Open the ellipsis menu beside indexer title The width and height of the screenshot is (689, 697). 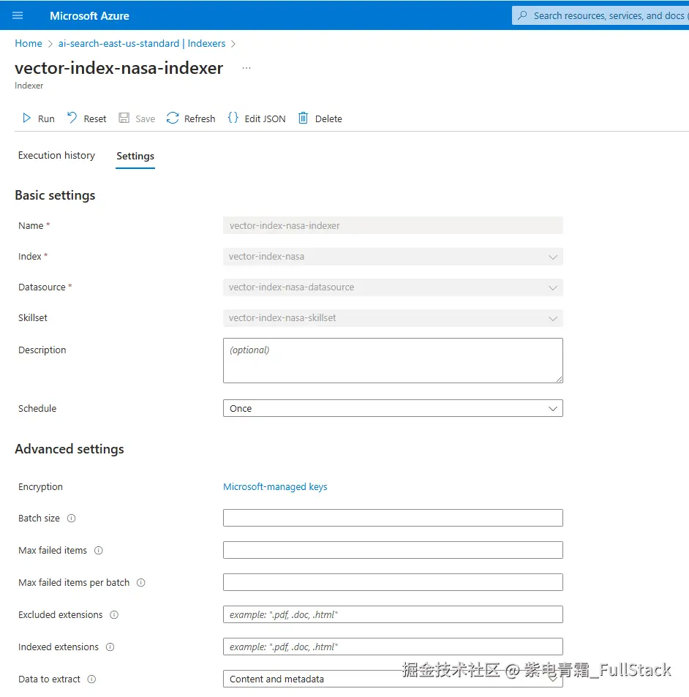coord(246,68)
